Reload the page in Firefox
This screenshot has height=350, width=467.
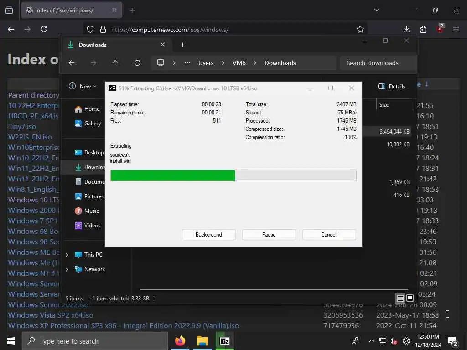pos(44,29)
